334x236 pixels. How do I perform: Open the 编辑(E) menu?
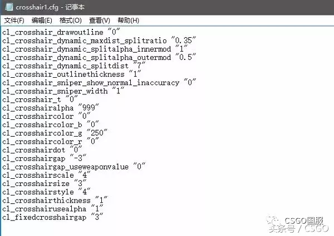coord(42,21)
